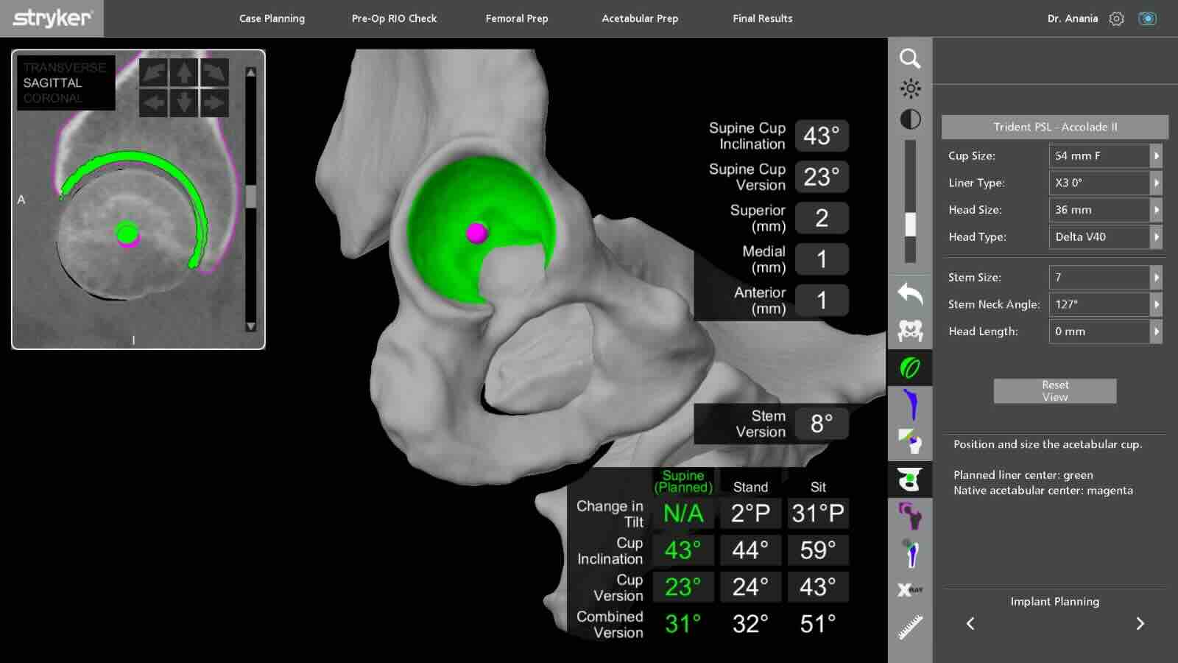Switch CT slice to TRANSVERSE view
1178x663 pixels.
coord(64,68)
